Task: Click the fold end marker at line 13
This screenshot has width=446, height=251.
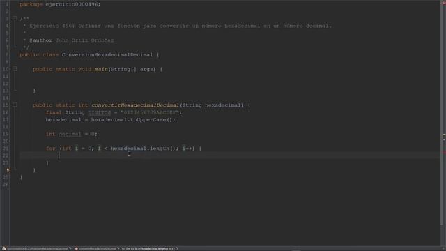Action: coord(15,91)
